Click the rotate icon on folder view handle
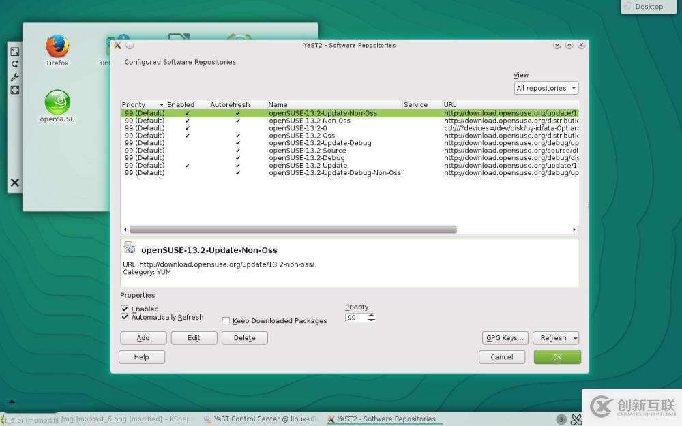 point(15,64)
